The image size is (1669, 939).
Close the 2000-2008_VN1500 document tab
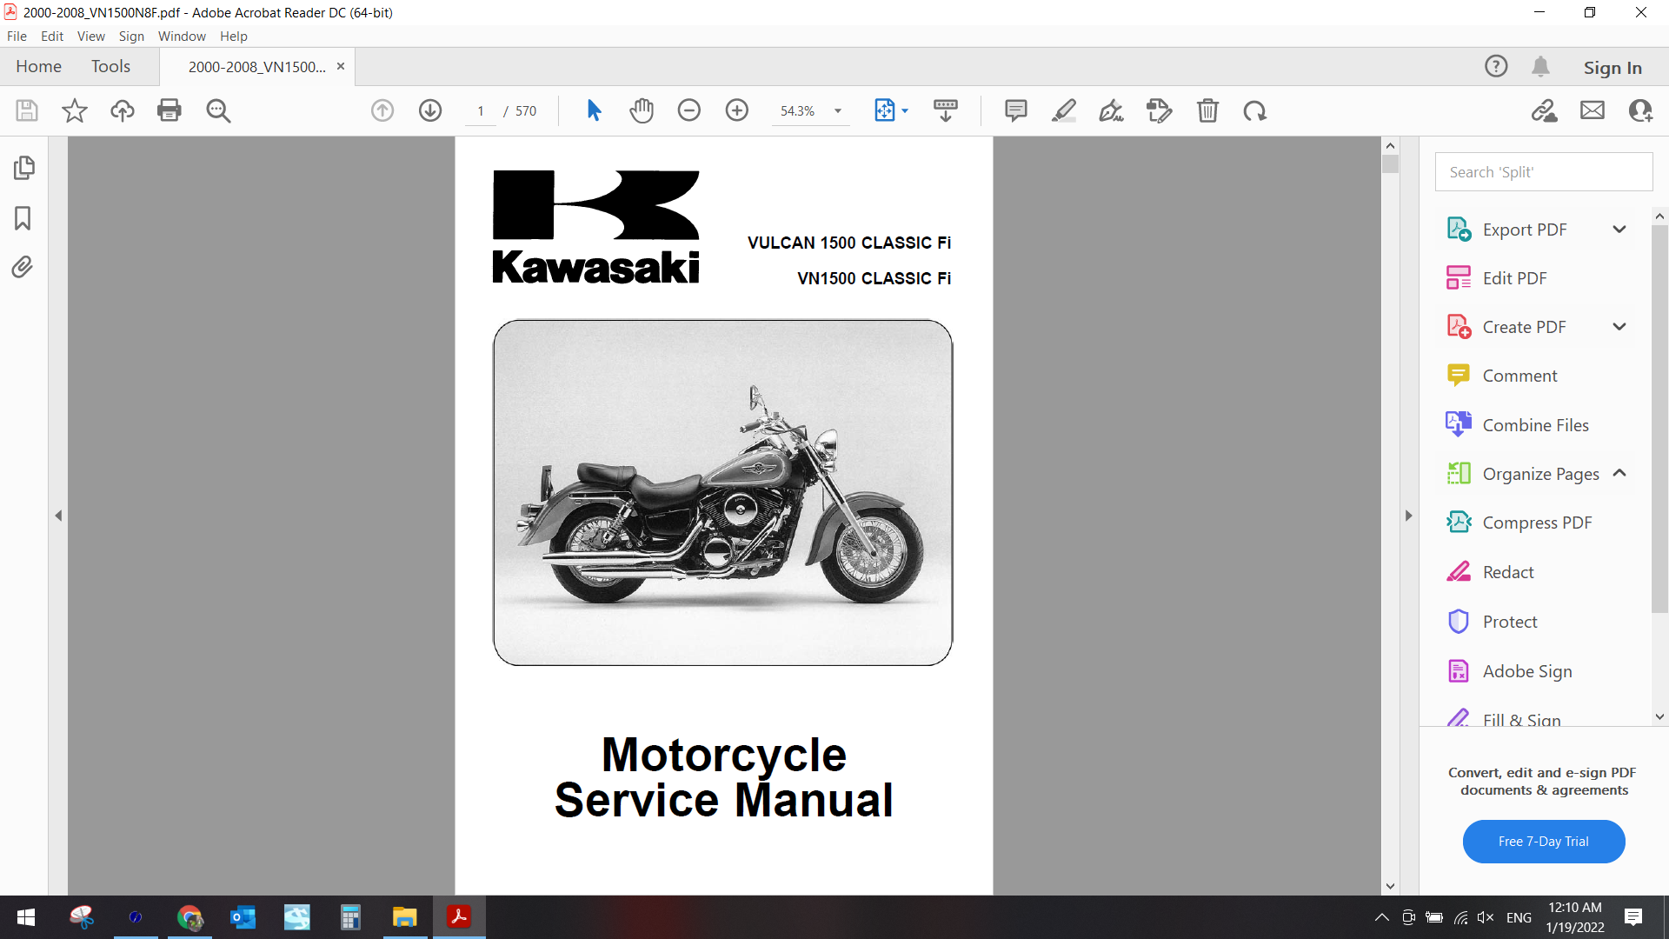[x=341, y=66]
